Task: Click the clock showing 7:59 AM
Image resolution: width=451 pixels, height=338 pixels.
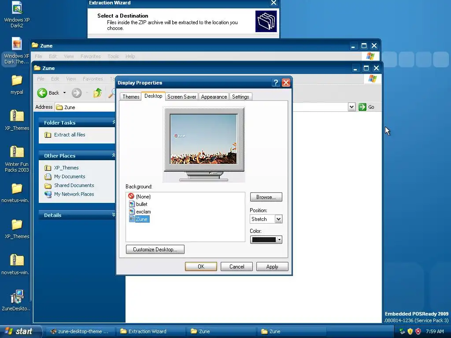Action: pyautogui.click(x=435, y=331)
